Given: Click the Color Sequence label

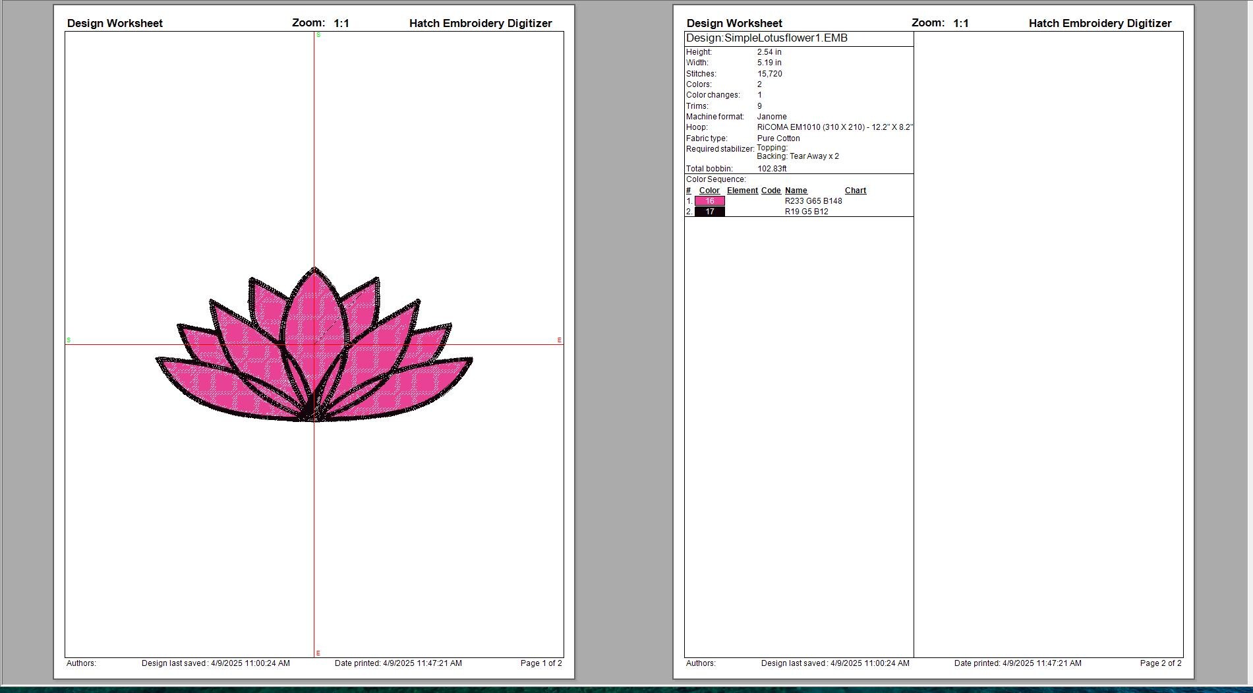Looking at the screenshot, I should 716,179.
